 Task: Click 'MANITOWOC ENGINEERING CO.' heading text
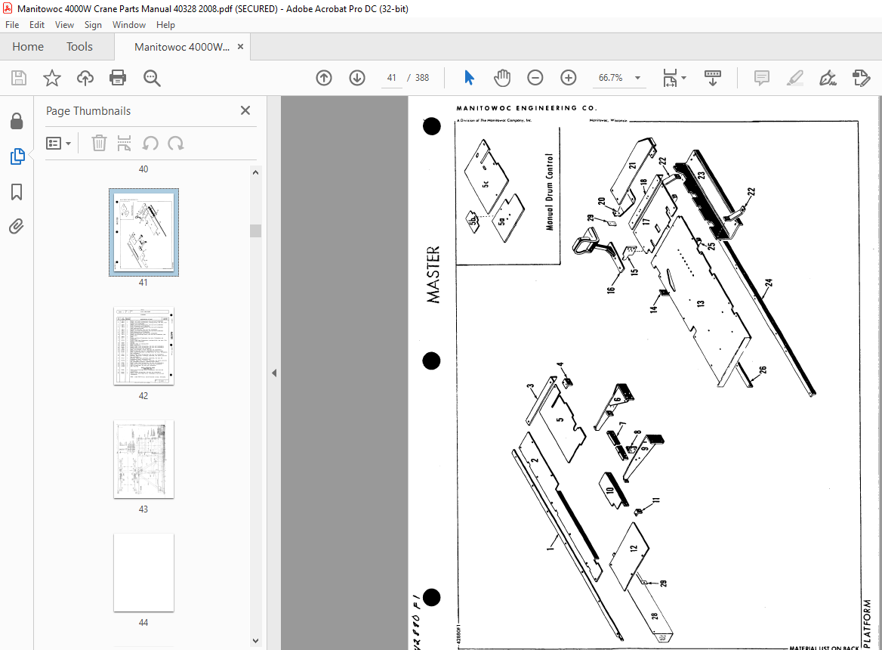[x=526, y=107]
